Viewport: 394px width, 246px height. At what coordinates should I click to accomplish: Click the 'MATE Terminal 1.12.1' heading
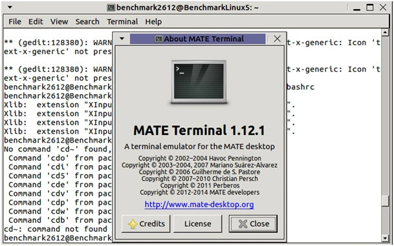199,130
